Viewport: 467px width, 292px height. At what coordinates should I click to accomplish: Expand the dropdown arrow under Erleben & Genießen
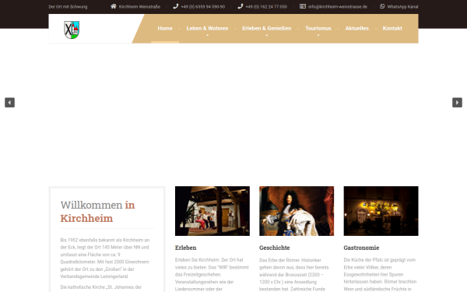[266, 35]
